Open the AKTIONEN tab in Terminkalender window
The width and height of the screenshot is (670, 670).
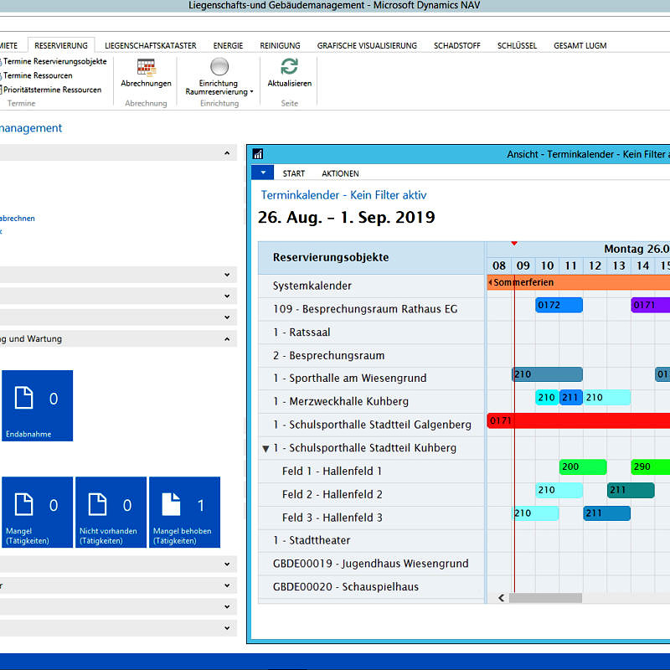pos(340,173)
